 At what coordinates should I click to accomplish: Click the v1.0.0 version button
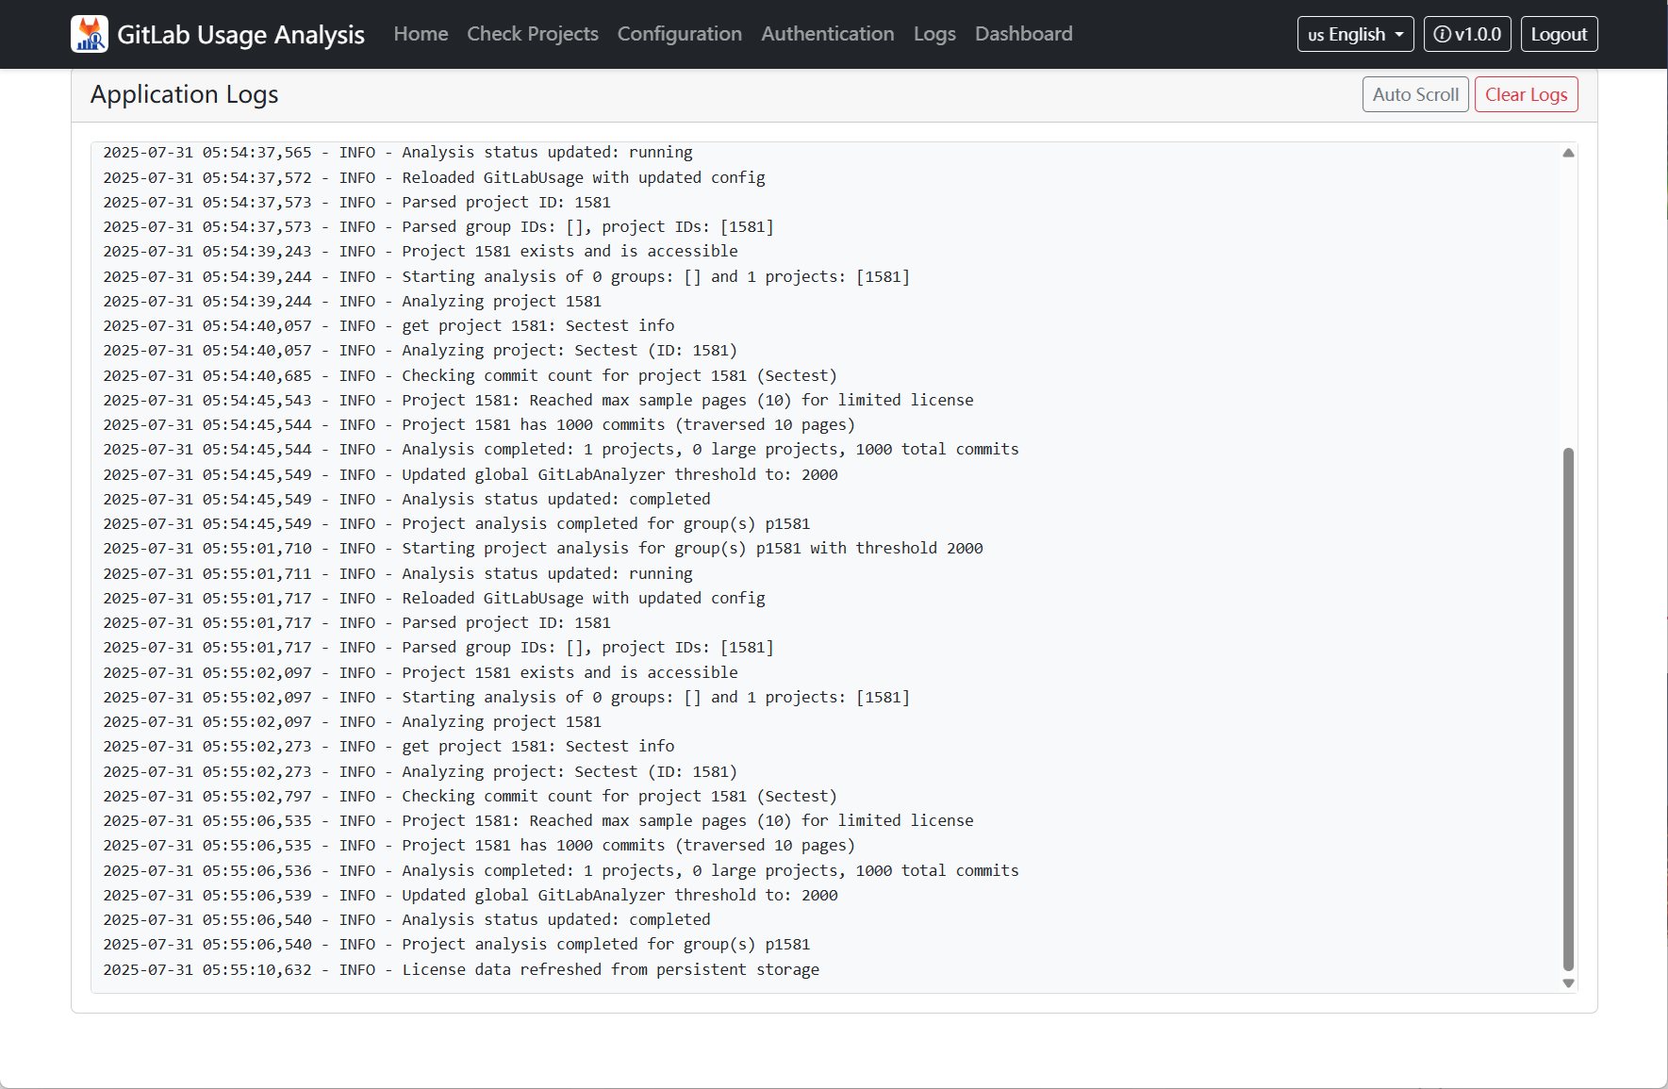point(1467,34)
